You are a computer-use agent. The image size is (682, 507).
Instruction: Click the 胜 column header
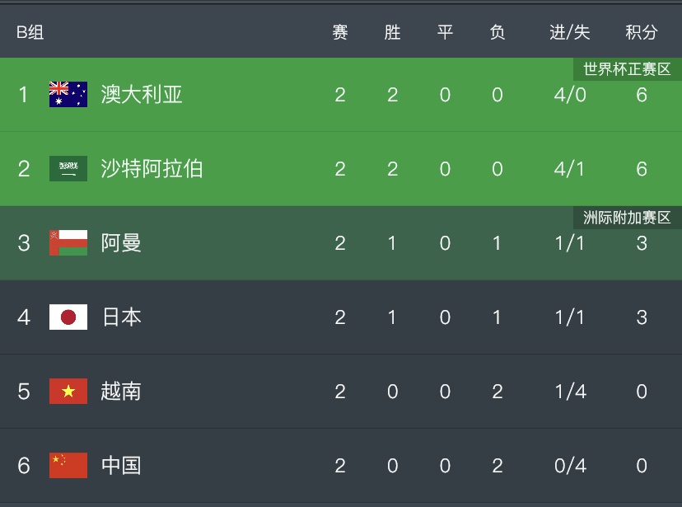392,32
